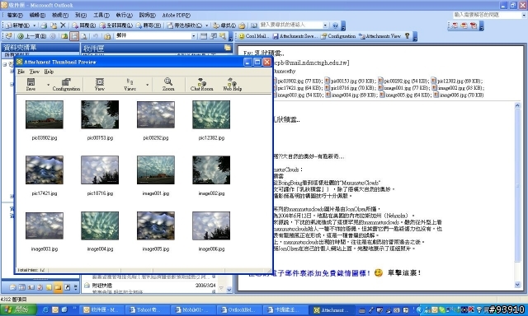This screenshot has height=316, width=528.
Task: Open Chat Room from the preview toolbar
Action: [201, 84]
